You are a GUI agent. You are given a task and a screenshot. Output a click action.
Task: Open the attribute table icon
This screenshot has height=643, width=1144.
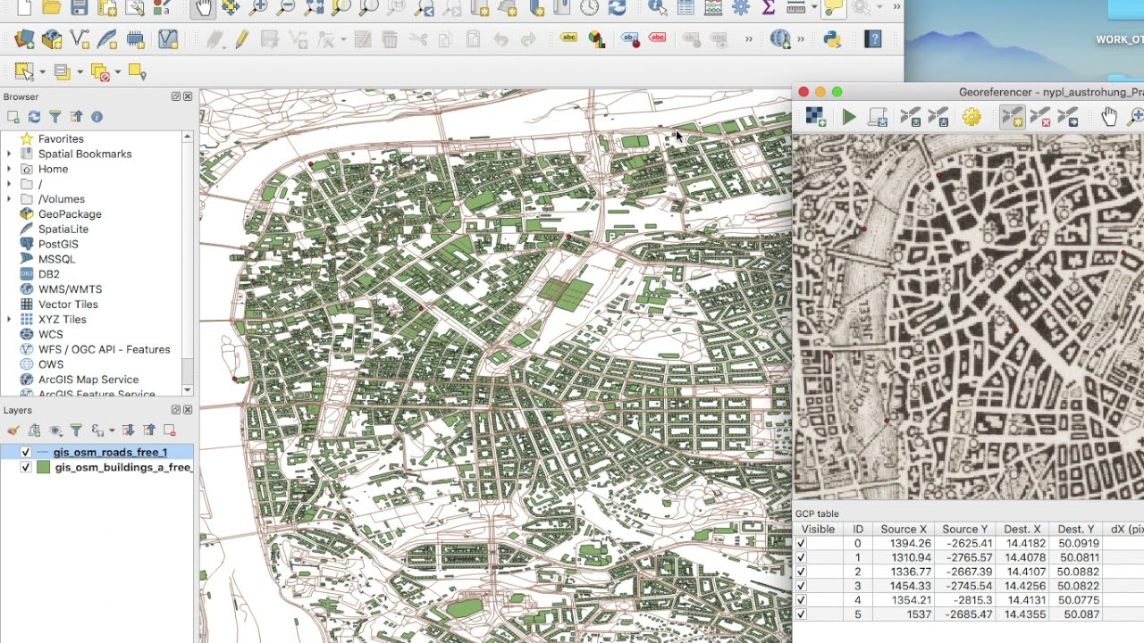[x=686, y=8]
